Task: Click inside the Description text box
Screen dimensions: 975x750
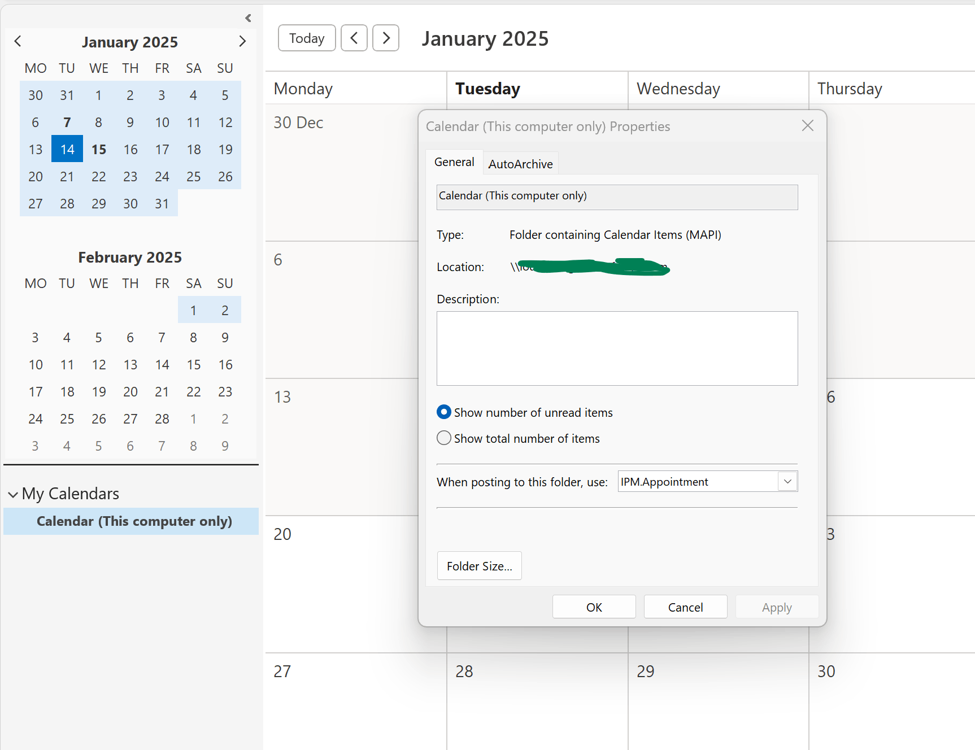Action: 616,348
